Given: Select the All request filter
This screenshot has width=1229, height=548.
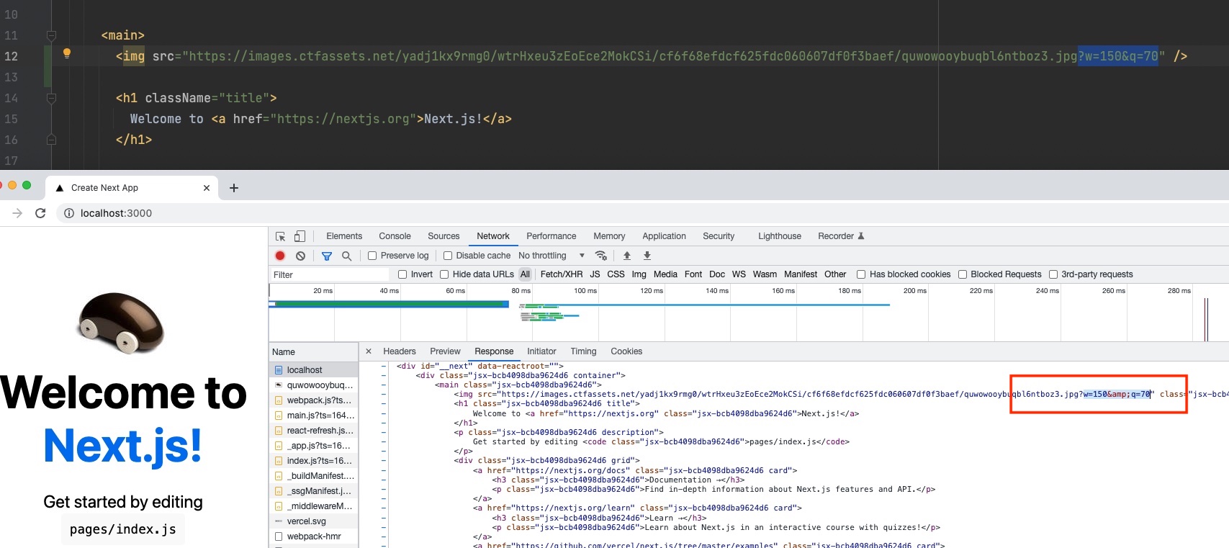Looking at the screenshot, I should pos(525,274).
